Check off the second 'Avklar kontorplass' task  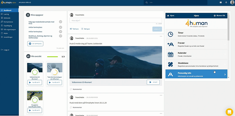click(x=60, y=32)
